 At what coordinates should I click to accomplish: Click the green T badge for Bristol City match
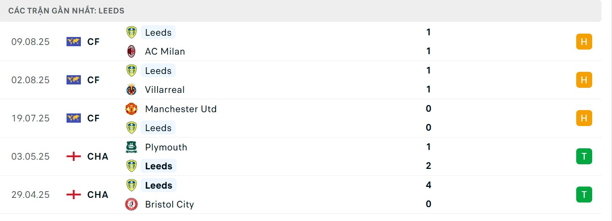[x=584, y=195]
